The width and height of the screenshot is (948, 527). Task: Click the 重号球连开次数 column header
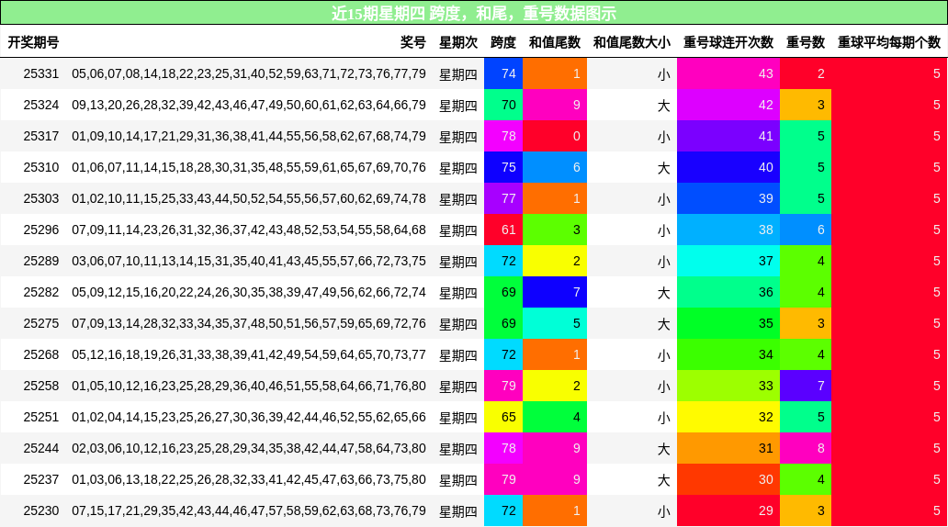728,42
